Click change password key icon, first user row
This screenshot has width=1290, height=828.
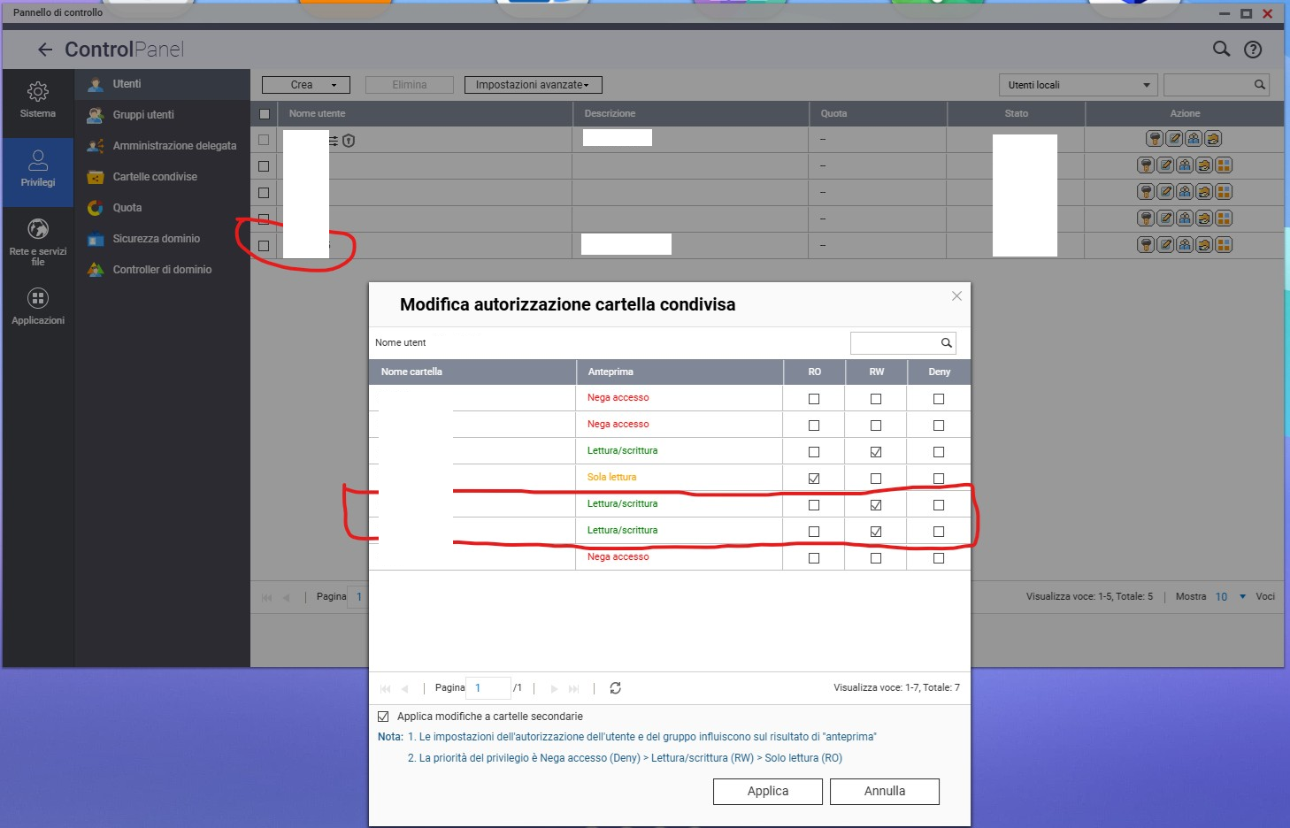pos(1155,139)
